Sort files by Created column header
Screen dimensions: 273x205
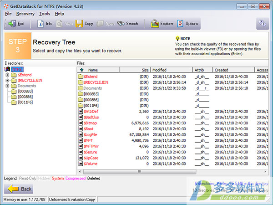pos(233,70)
